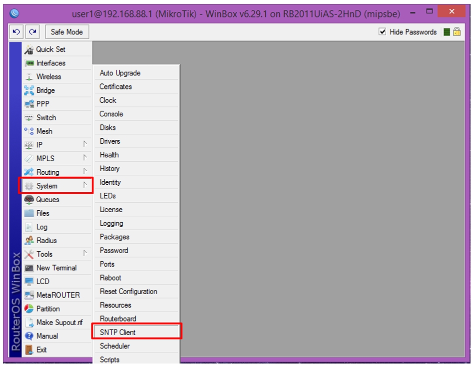Open Quick Set wizard icon
473x367 pixels.
29,49
